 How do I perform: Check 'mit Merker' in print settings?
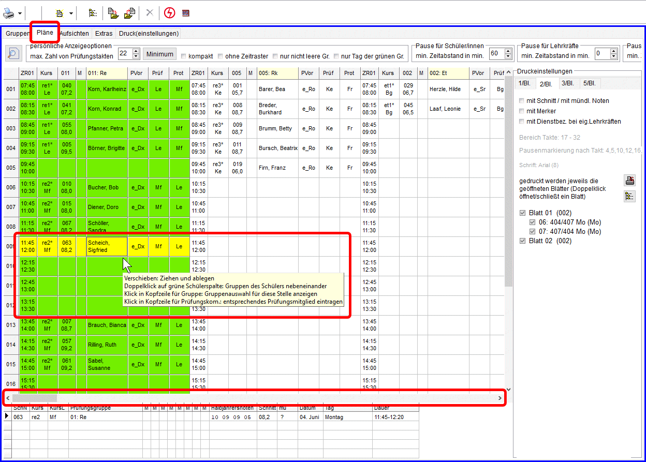click(522, 111)
